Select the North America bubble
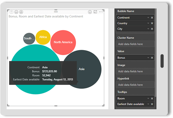The height and width of the screenshot is (118, 173). point(63,43)
